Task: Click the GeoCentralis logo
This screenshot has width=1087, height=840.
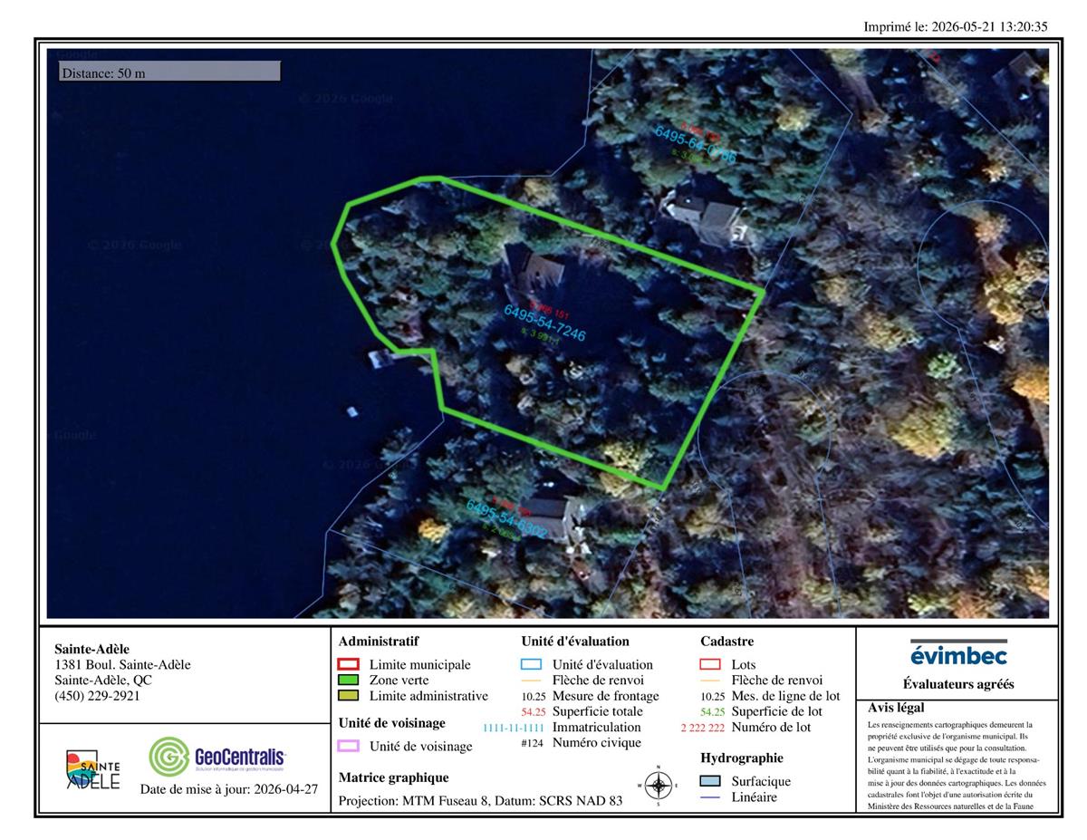Action: (x=217, y=757)
